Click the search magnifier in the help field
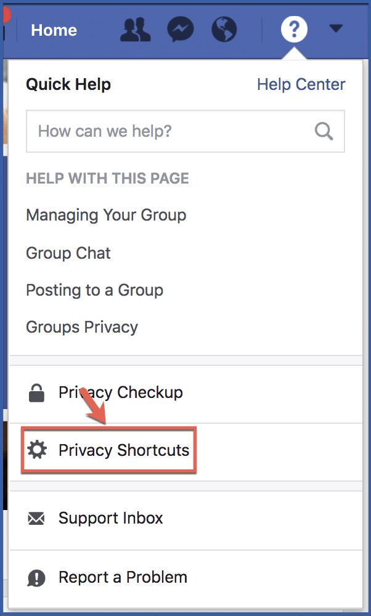Image resolution: width=371 pixels, height=616 pixels. pos(324,131)
